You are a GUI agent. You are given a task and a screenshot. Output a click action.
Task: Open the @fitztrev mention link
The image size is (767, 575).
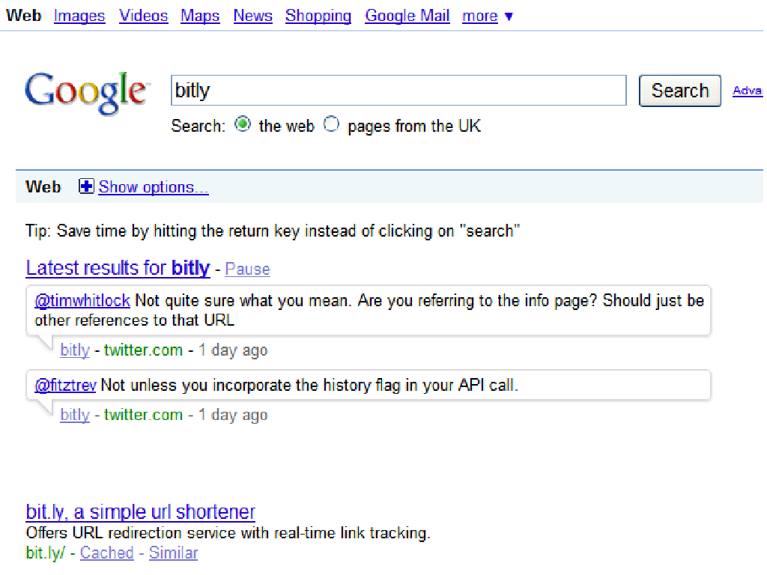(x=66, y=386)
